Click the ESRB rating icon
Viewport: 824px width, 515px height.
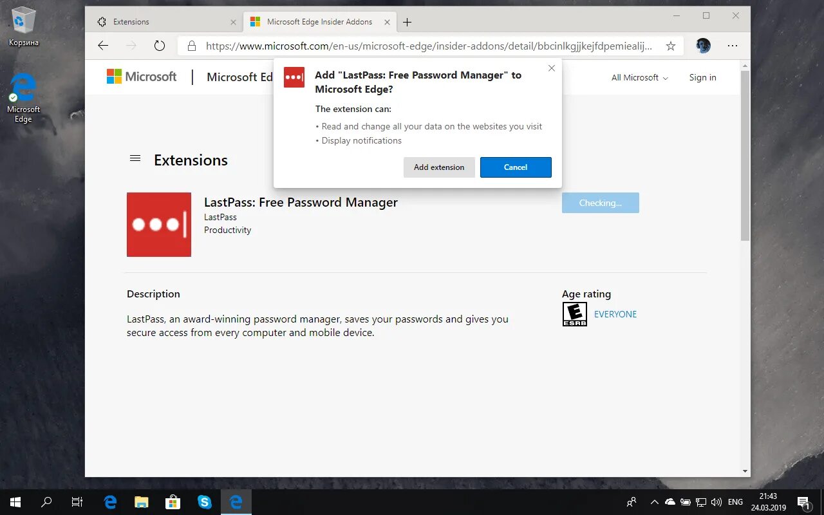(x=575, y=314)
